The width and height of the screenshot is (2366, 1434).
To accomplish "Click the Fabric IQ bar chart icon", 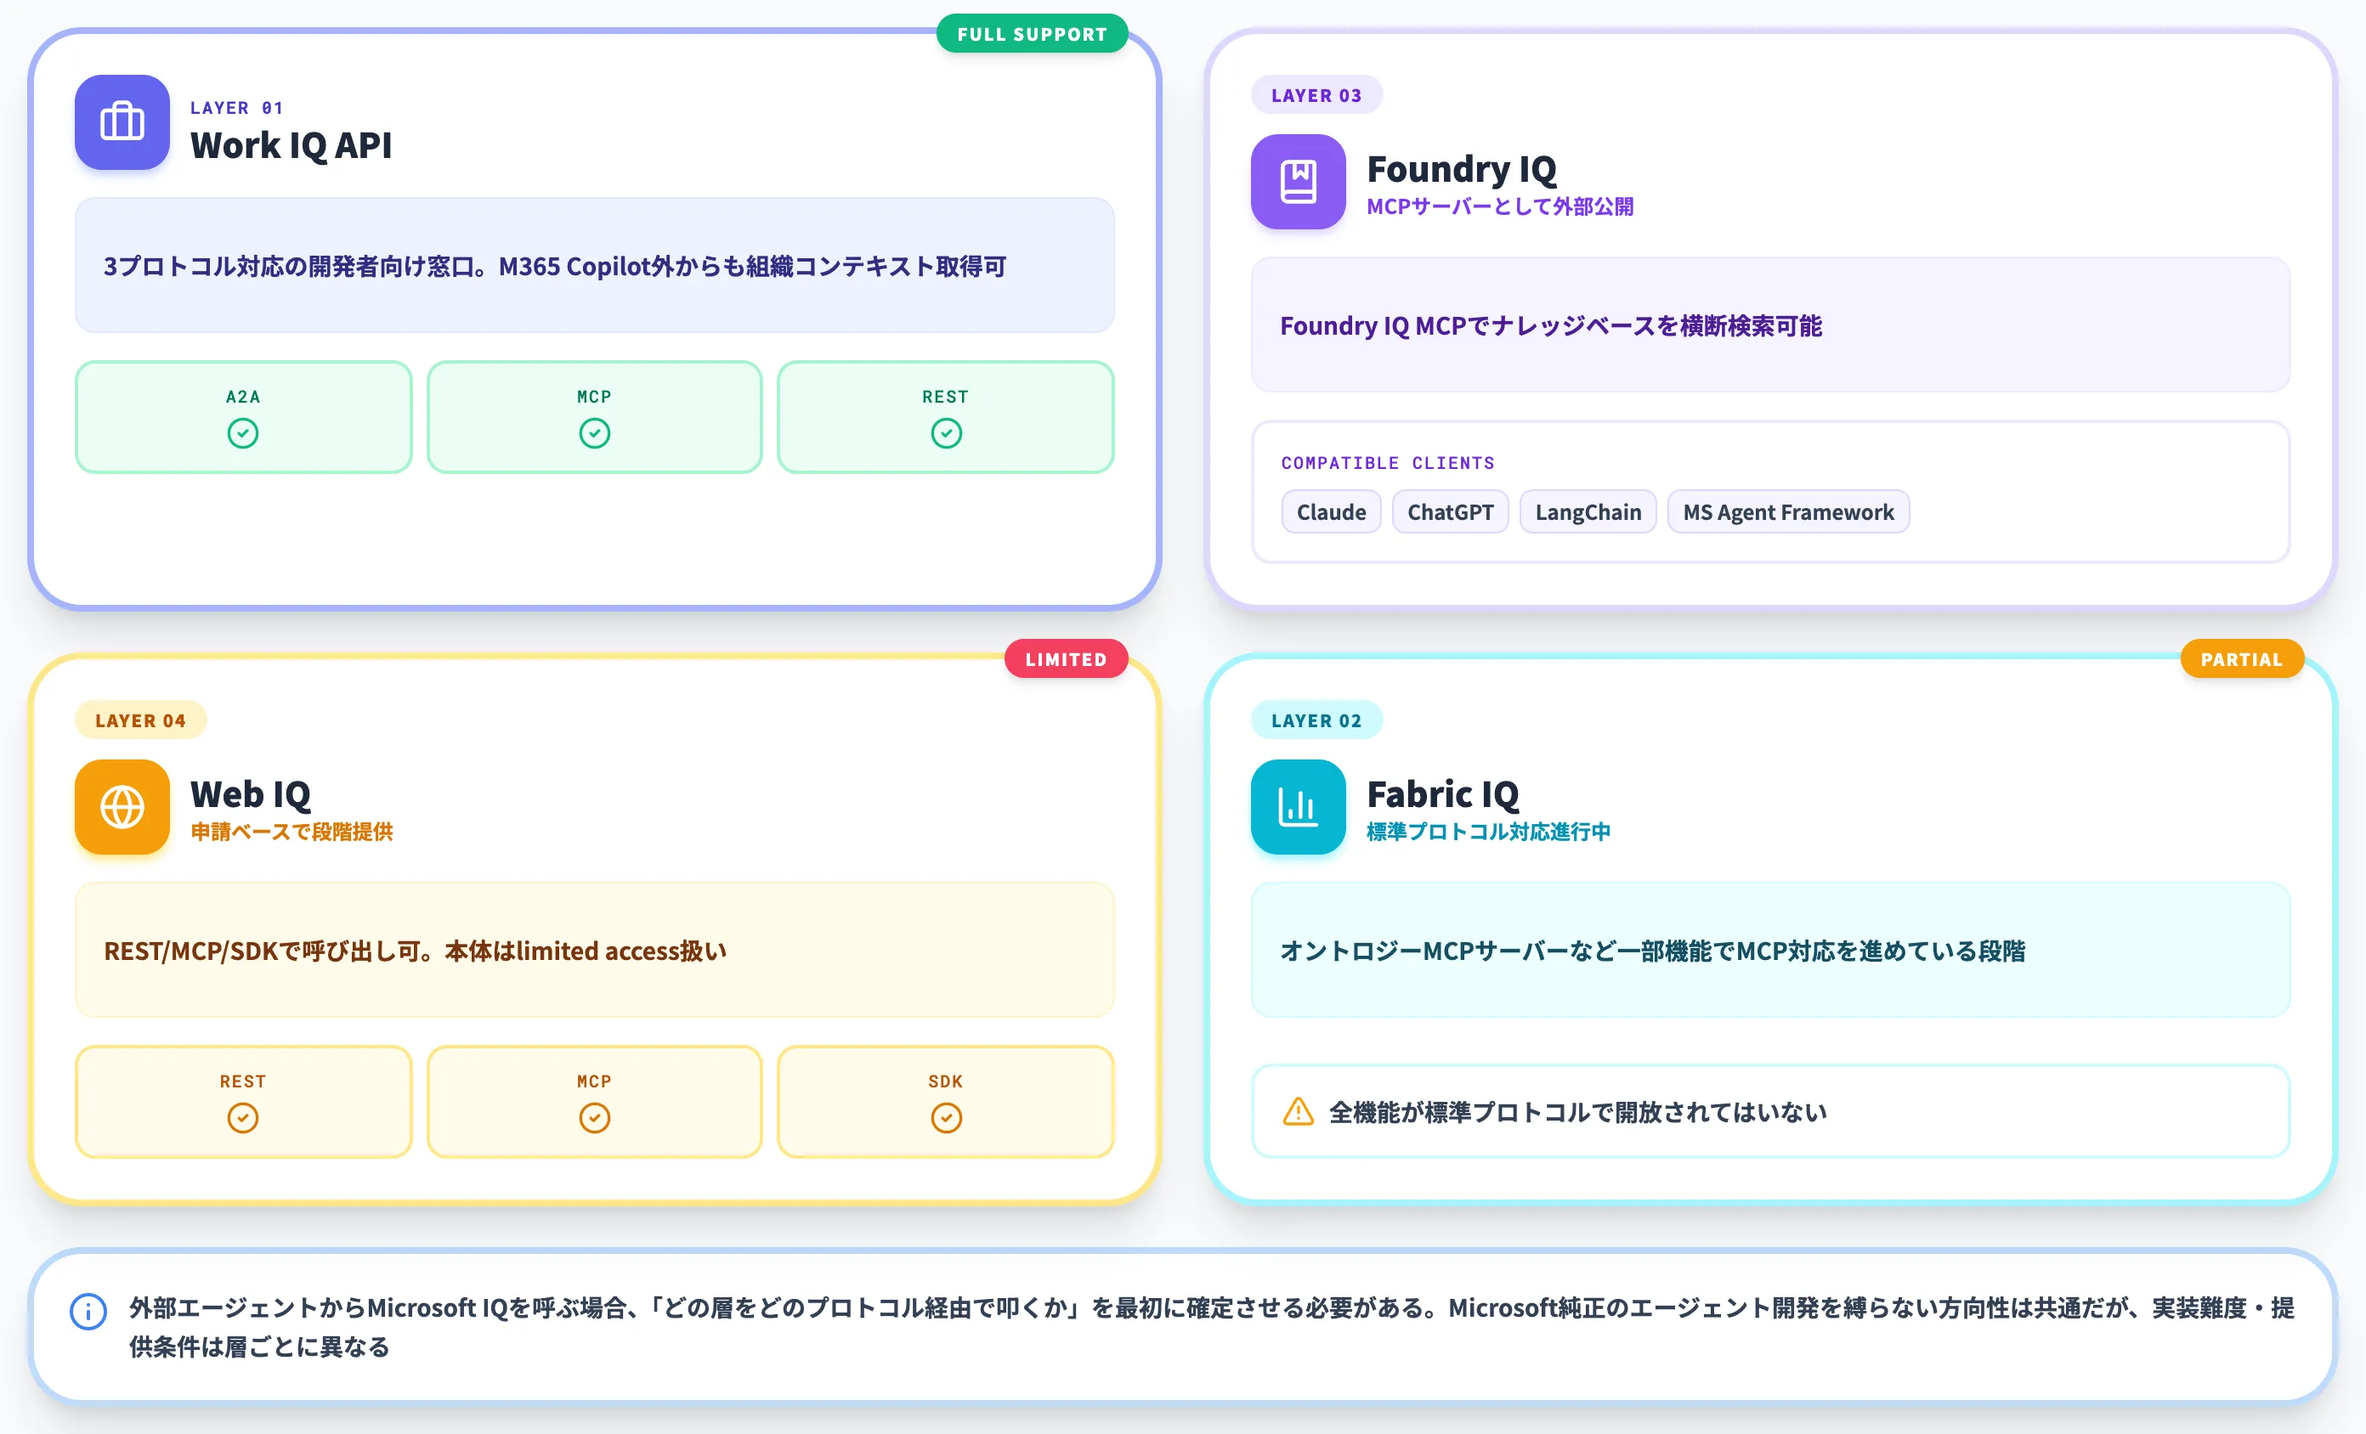I will 1297,806.
